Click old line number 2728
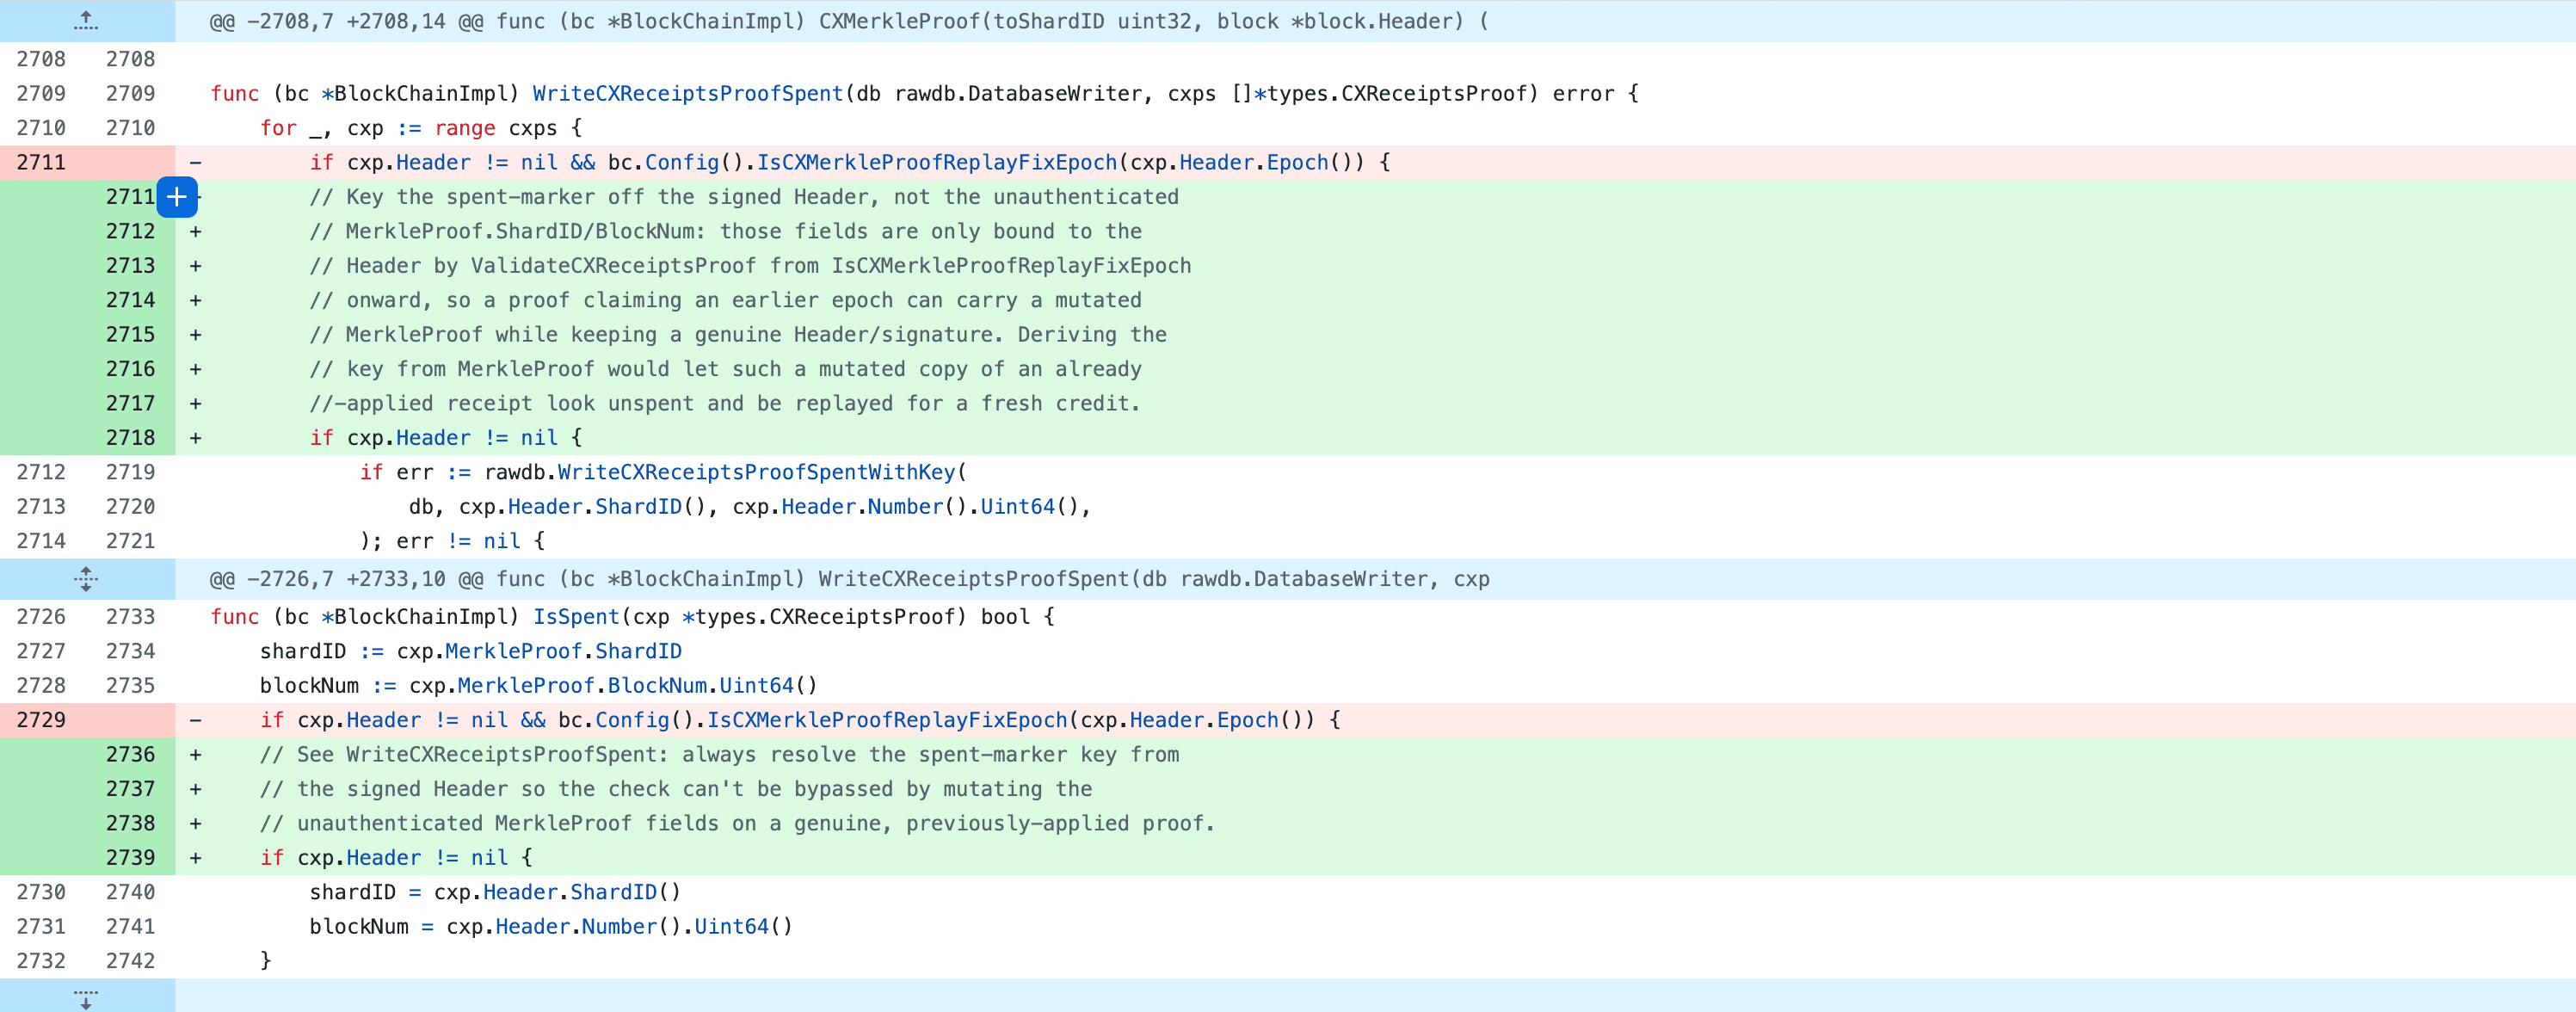This screenshot has height=1012, width=2576. pyautogui.click(x=41, y=686)
